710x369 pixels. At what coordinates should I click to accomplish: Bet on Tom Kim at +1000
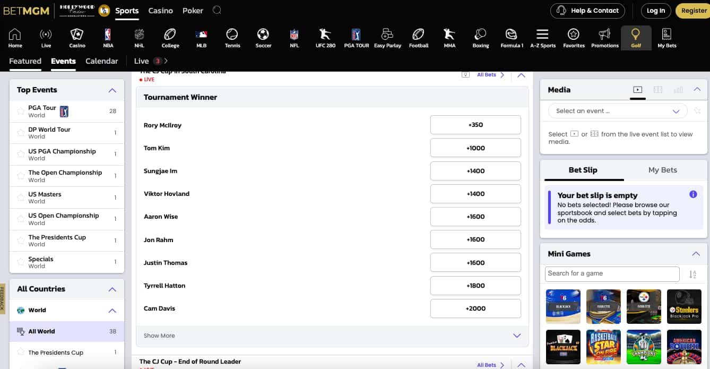[475, 148]
